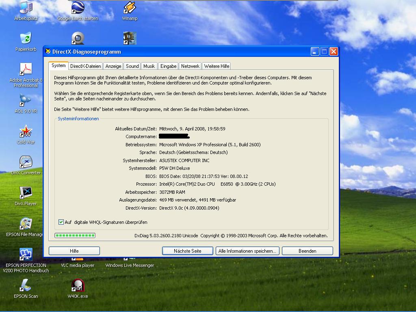Open the Eingabe tab
Screen dimensions: 416x312
[169, 66]
